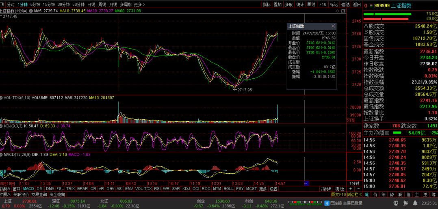The width and height of the screenshot is (438, 209).
Task: Open 更多 indicators in the indicator bar
Action: (263, 189)
